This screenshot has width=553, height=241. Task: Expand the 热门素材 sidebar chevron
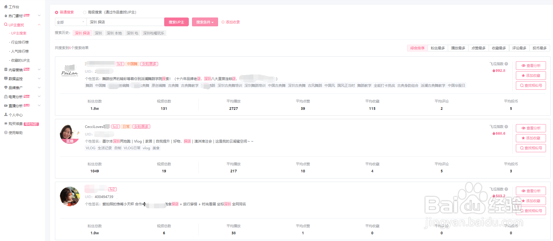tap(39, 15)
